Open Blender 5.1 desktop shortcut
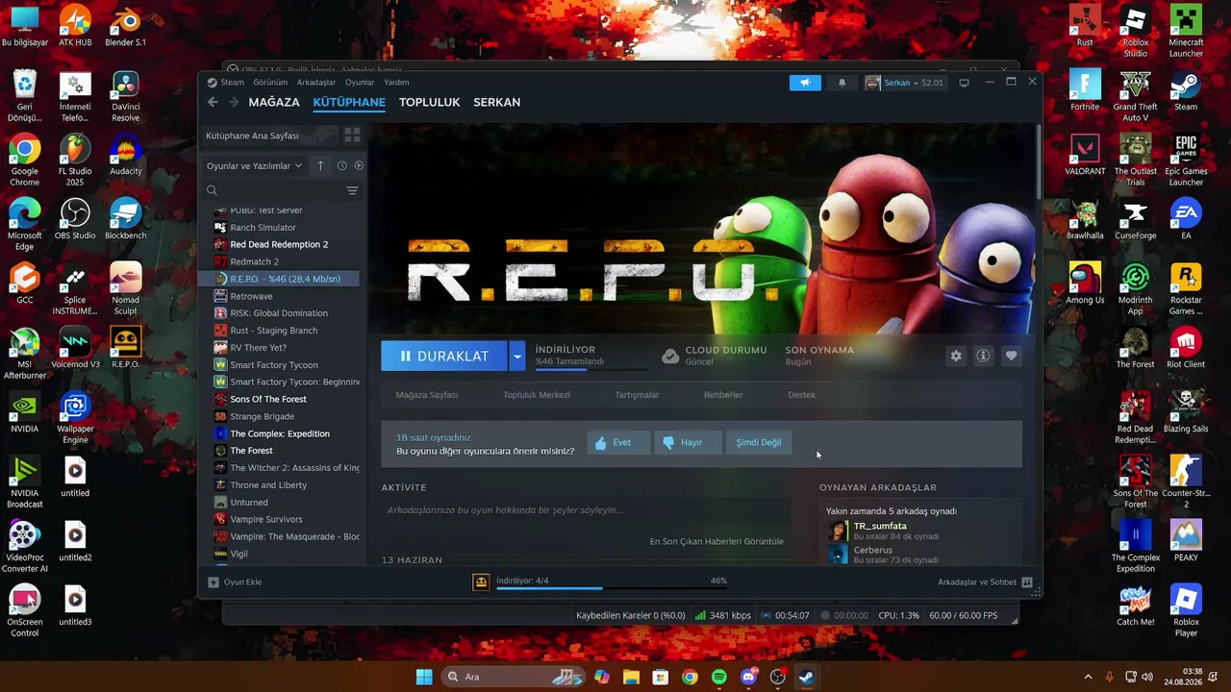Image resolution: width=1231 pixels, height=692 pixels. pos(125,25)
